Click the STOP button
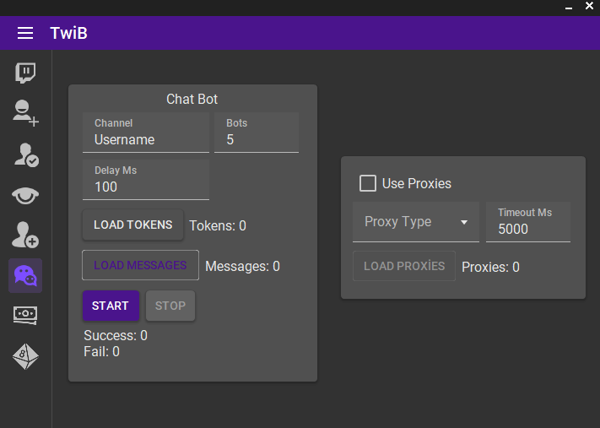600x428 pixels. 170,306
